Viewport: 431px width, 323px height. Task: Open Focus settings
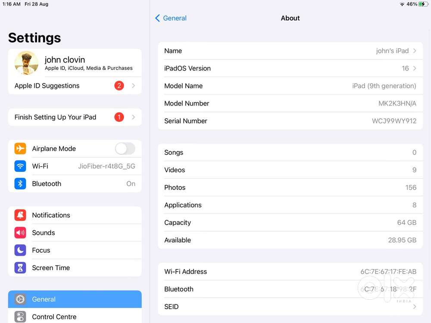click(75, 250)
